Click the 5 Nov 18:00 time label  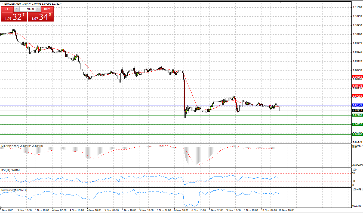point(147,211)
